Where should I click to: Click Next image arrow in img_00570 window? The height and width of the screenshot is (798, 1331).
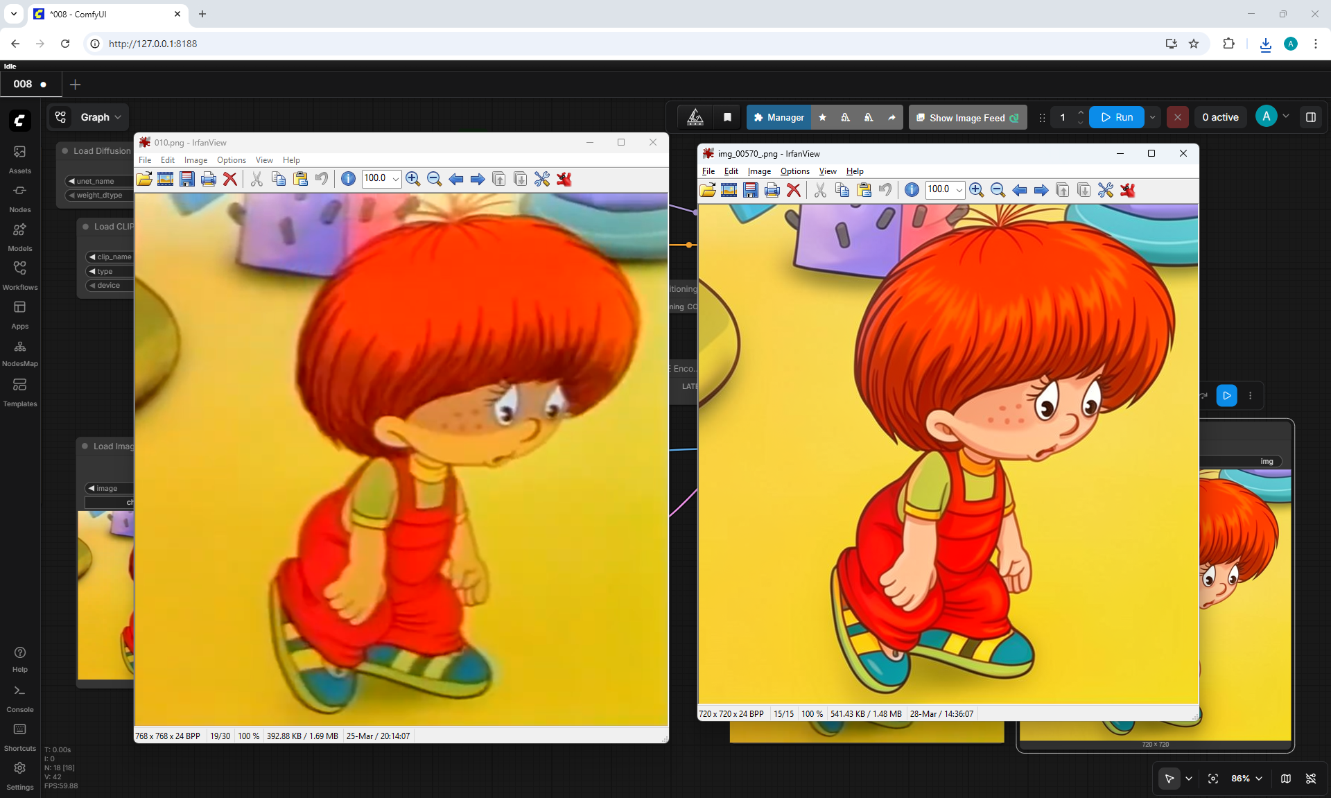click(1041, 190)
